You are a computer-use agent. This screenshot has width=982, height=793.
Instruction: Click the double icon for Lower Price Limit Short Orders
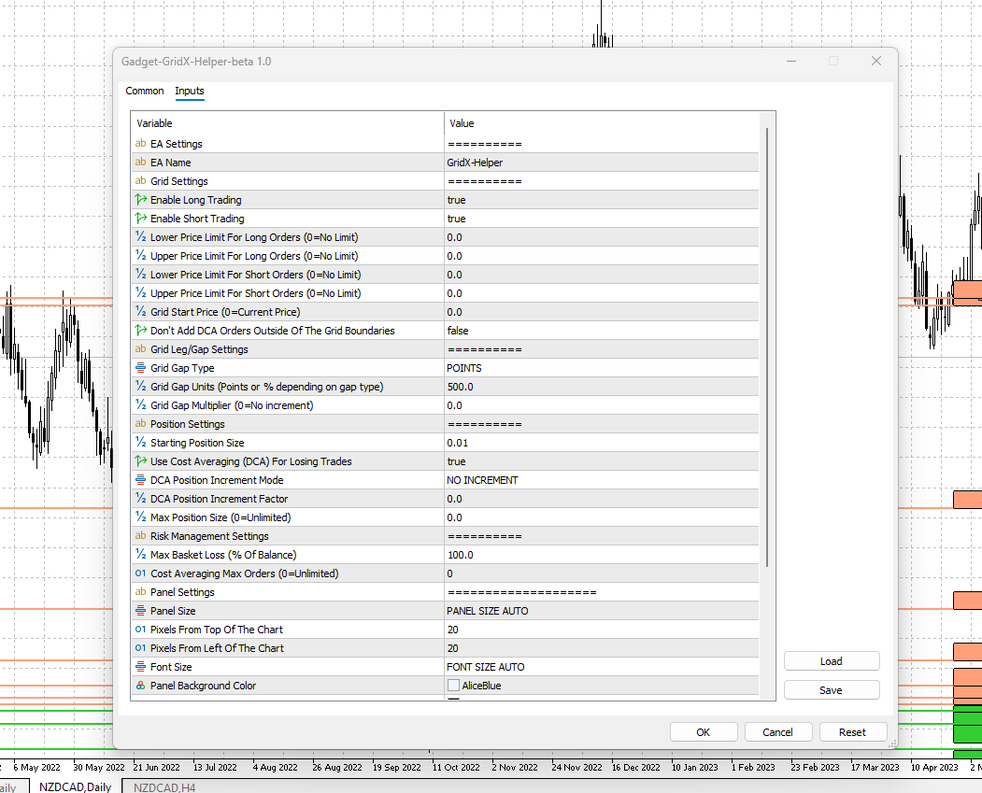point(141,274)
